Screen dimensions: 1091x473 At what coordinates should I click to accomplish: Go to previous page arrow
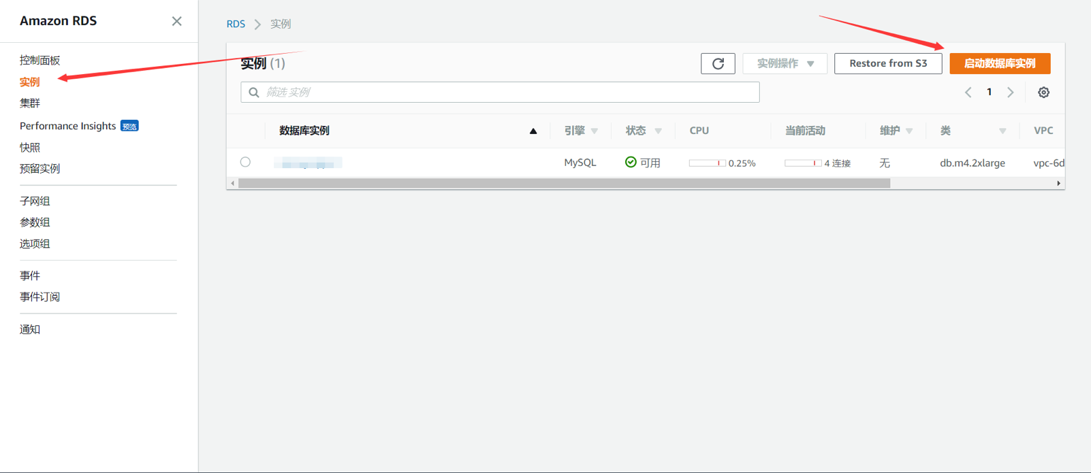(x=968, y=93)
